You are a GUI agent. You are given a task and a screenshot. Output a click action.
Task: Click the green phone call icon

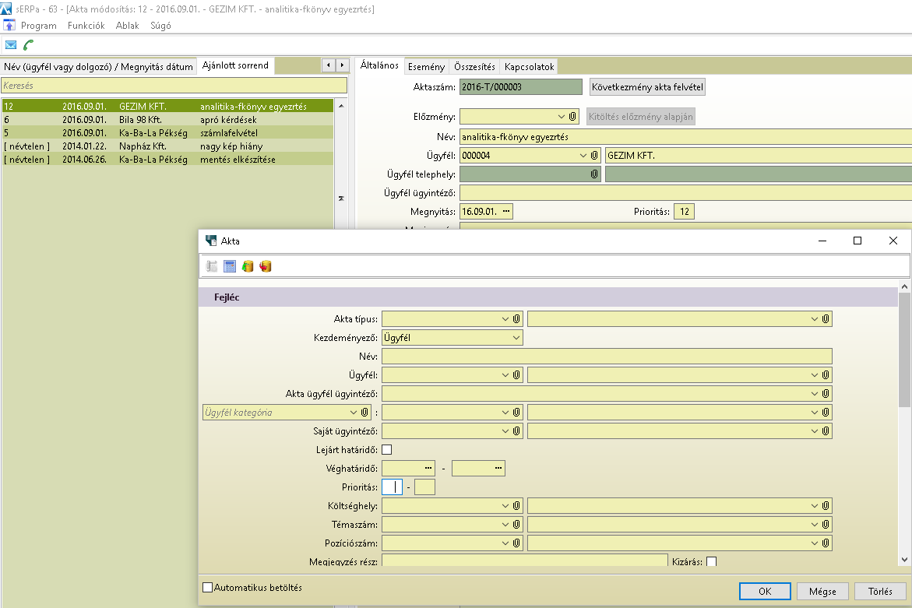tap(29, 45)
